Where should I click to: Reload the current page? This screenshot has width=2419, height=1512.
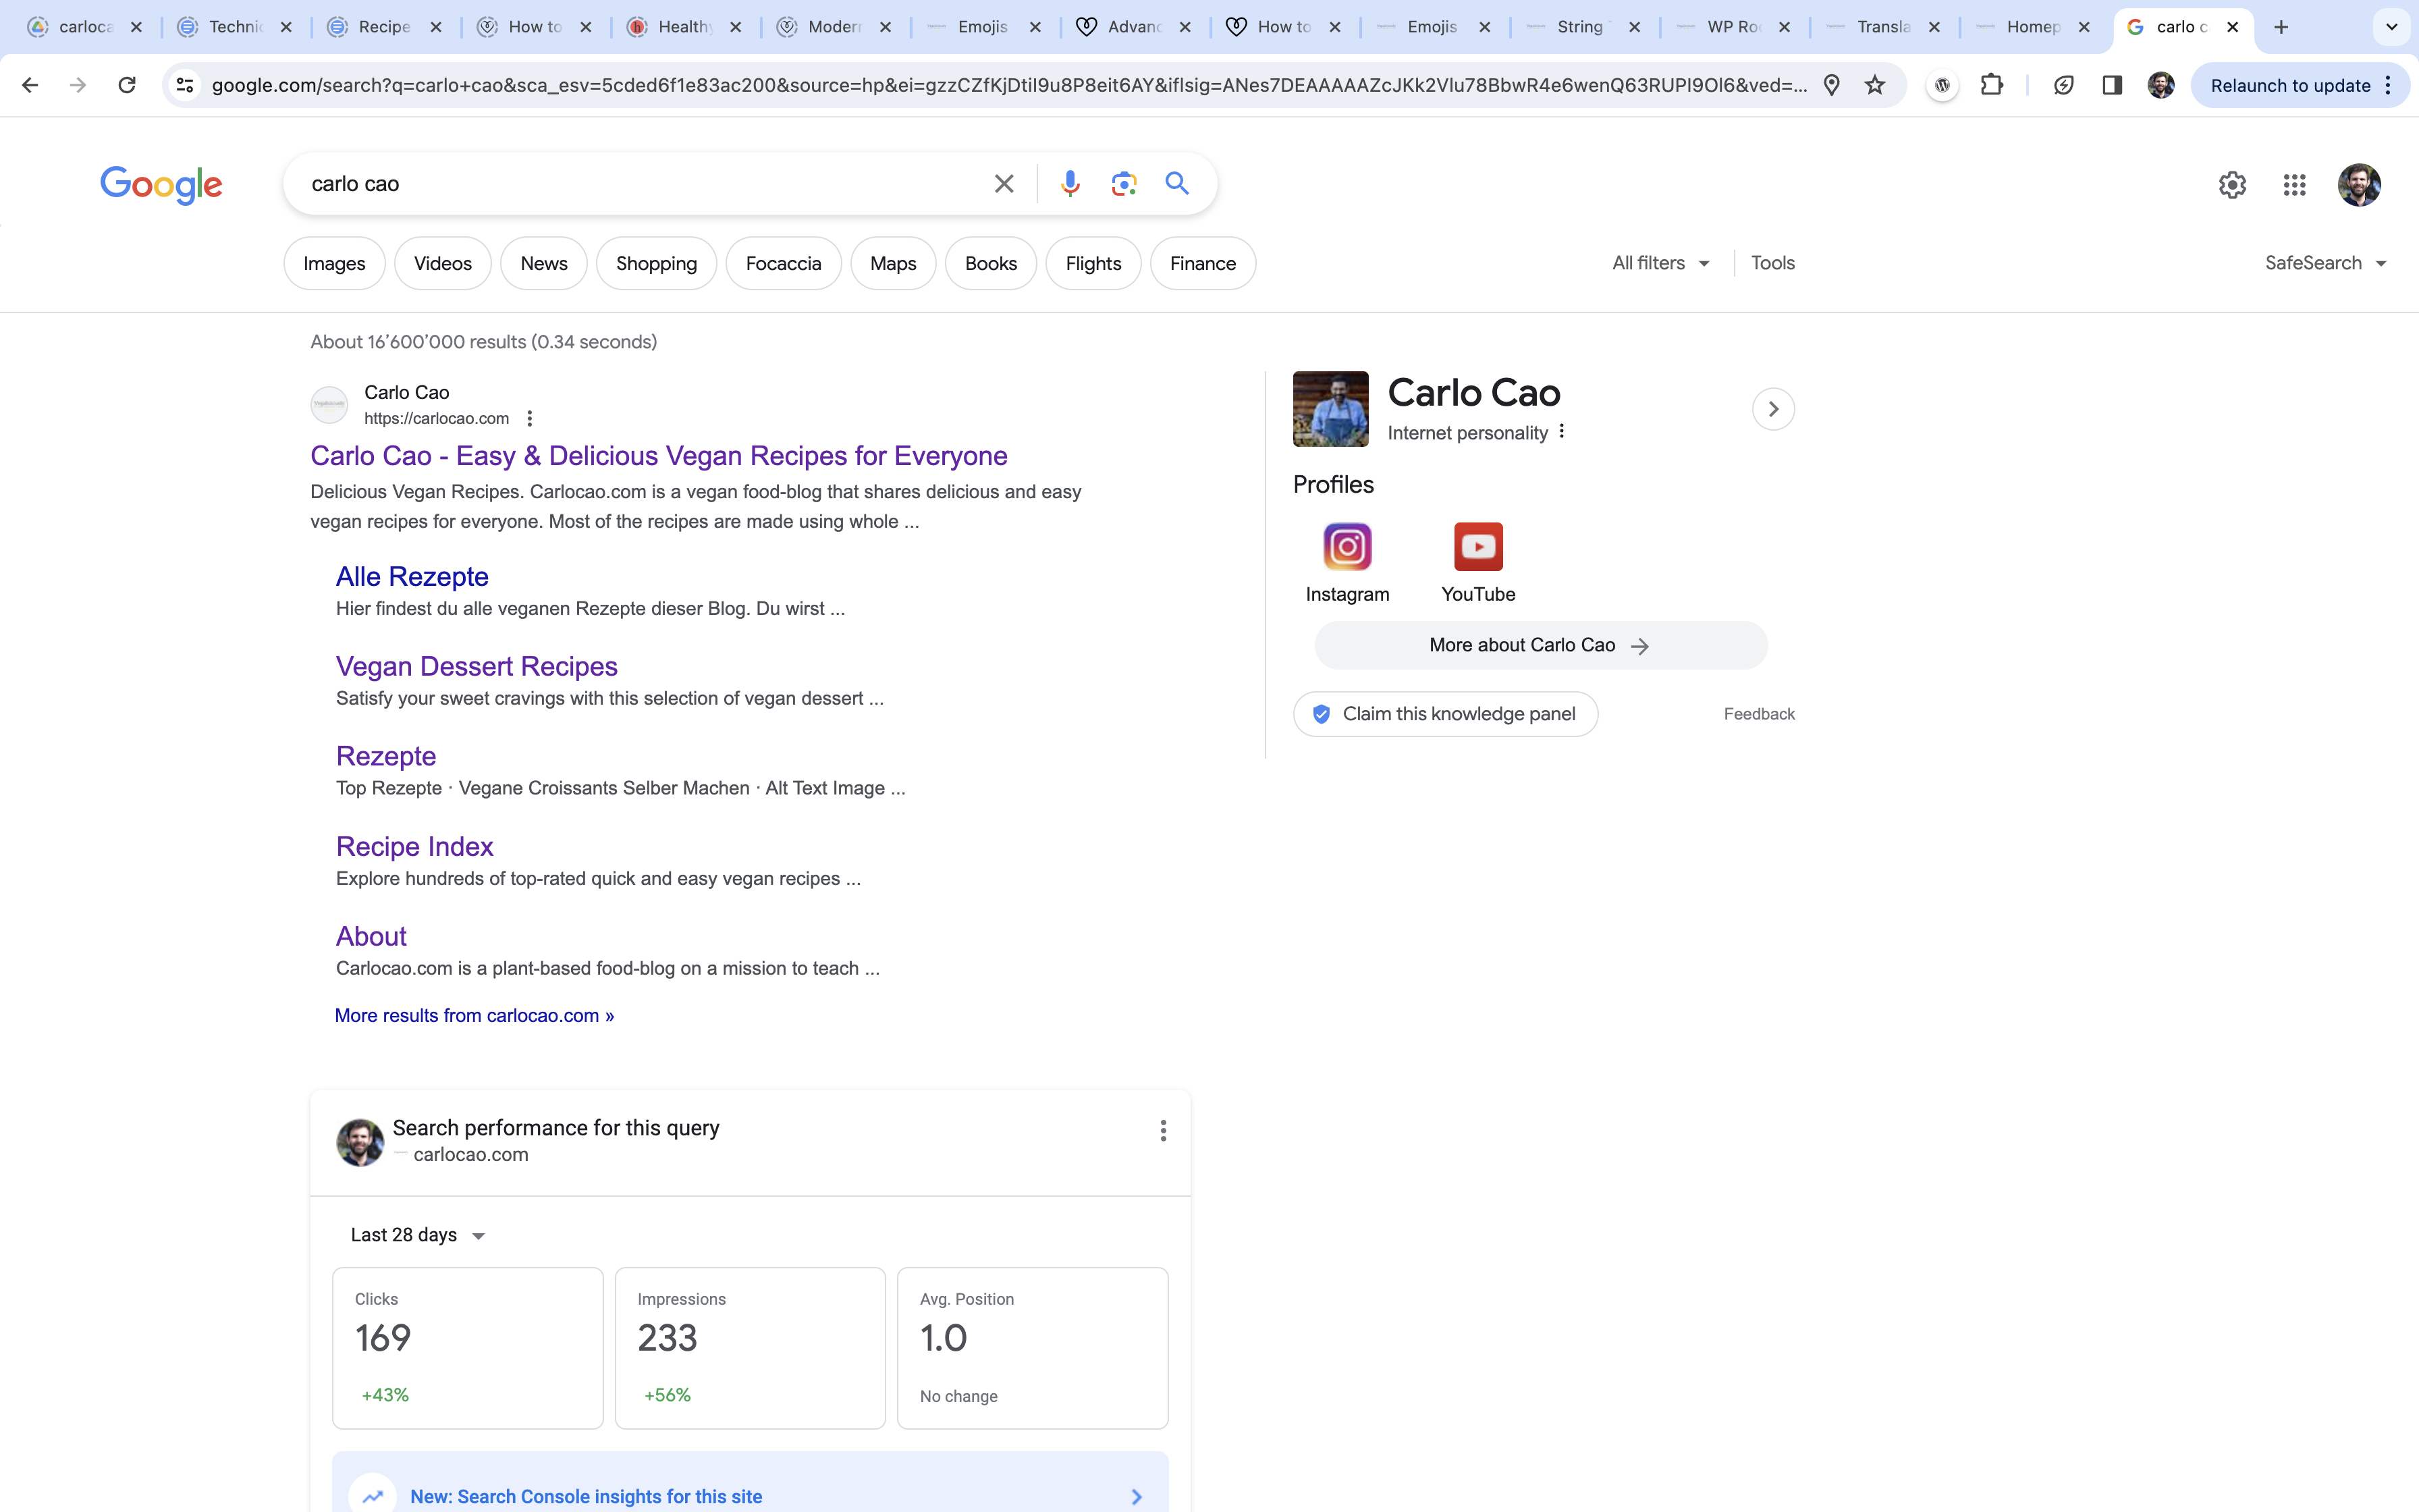[x=127, y=85]
